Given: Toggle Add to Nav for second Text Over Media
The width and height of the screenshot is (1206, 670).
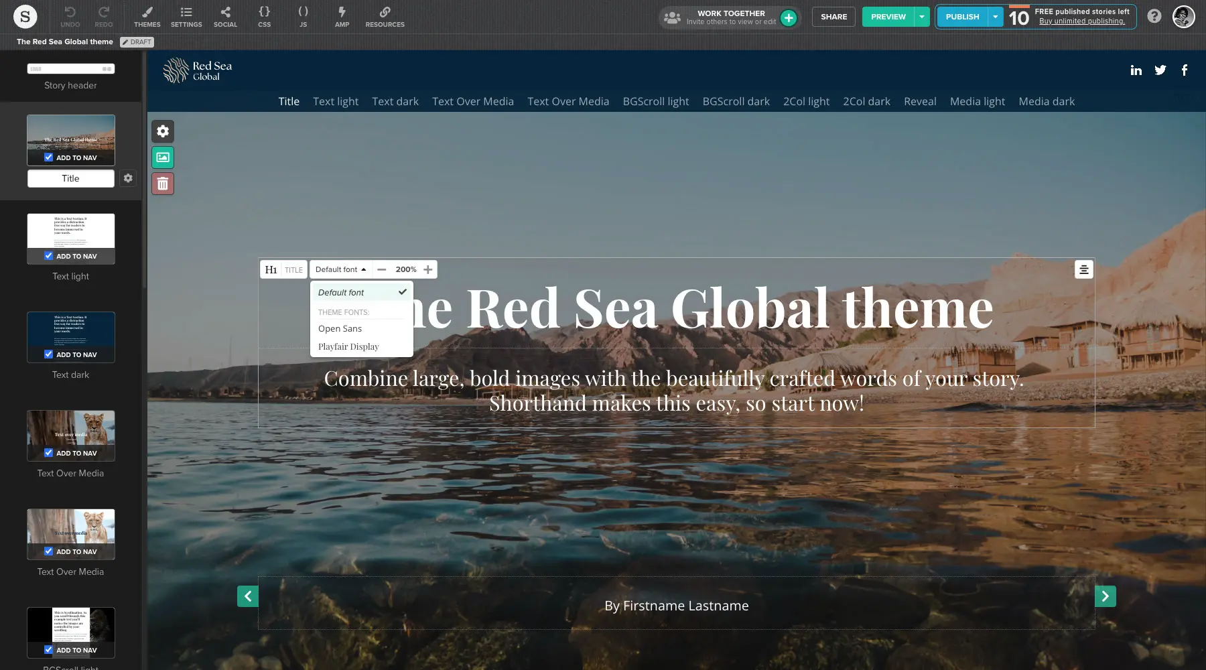Looking at the screenshot, I should pos(48,551).
